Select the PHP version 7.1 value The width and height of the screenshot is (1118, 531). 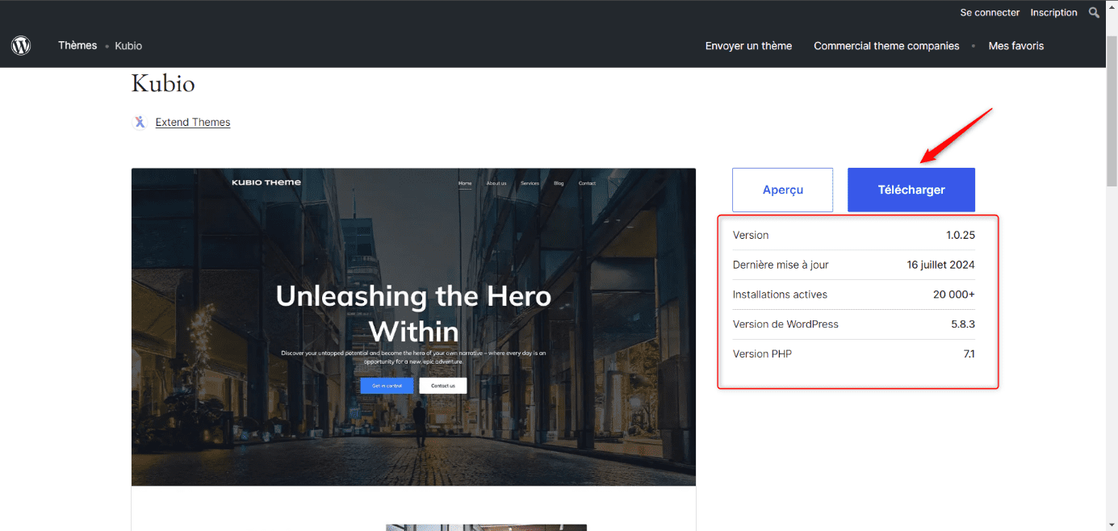point(969,354)
